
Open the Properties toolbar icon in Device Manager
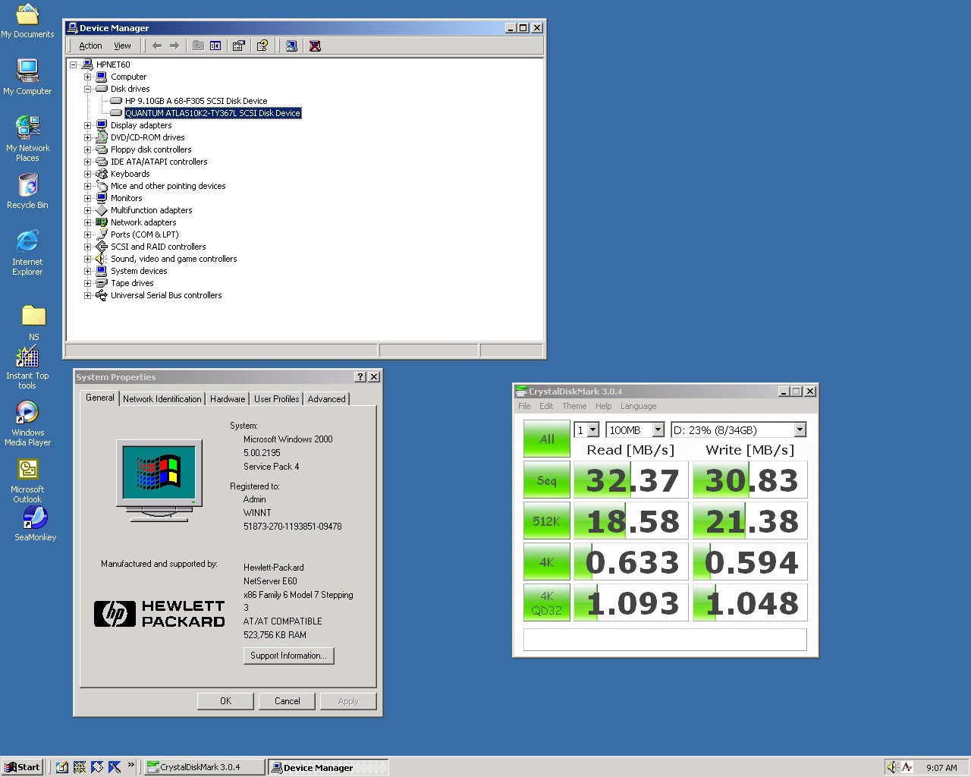pyautogui.click(x=239, y=46)
